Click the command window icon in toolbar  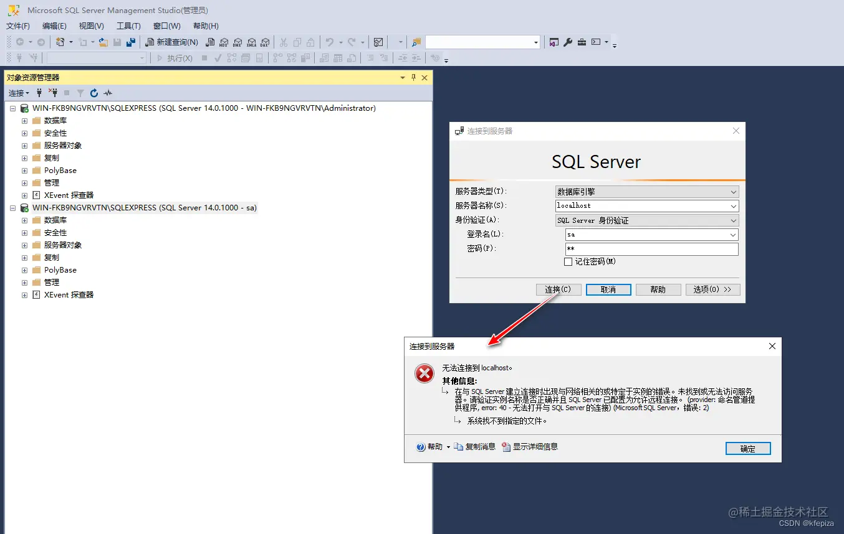click(596, 42)
